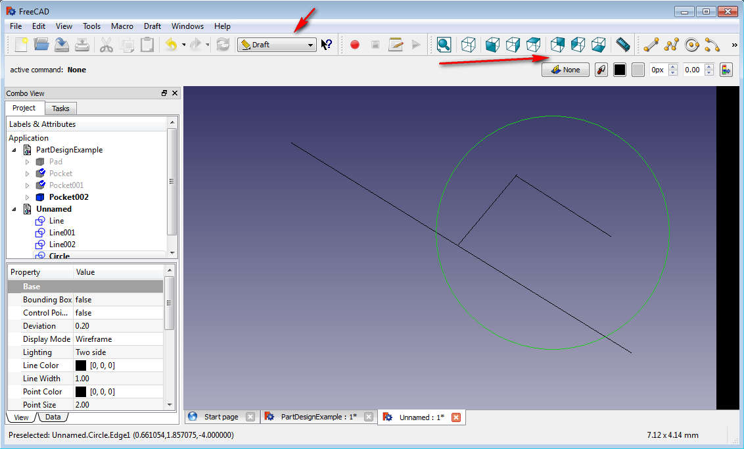744x449 pixels.
Task: Click the Display Mode Wireframe value
Action: [118, 339]
